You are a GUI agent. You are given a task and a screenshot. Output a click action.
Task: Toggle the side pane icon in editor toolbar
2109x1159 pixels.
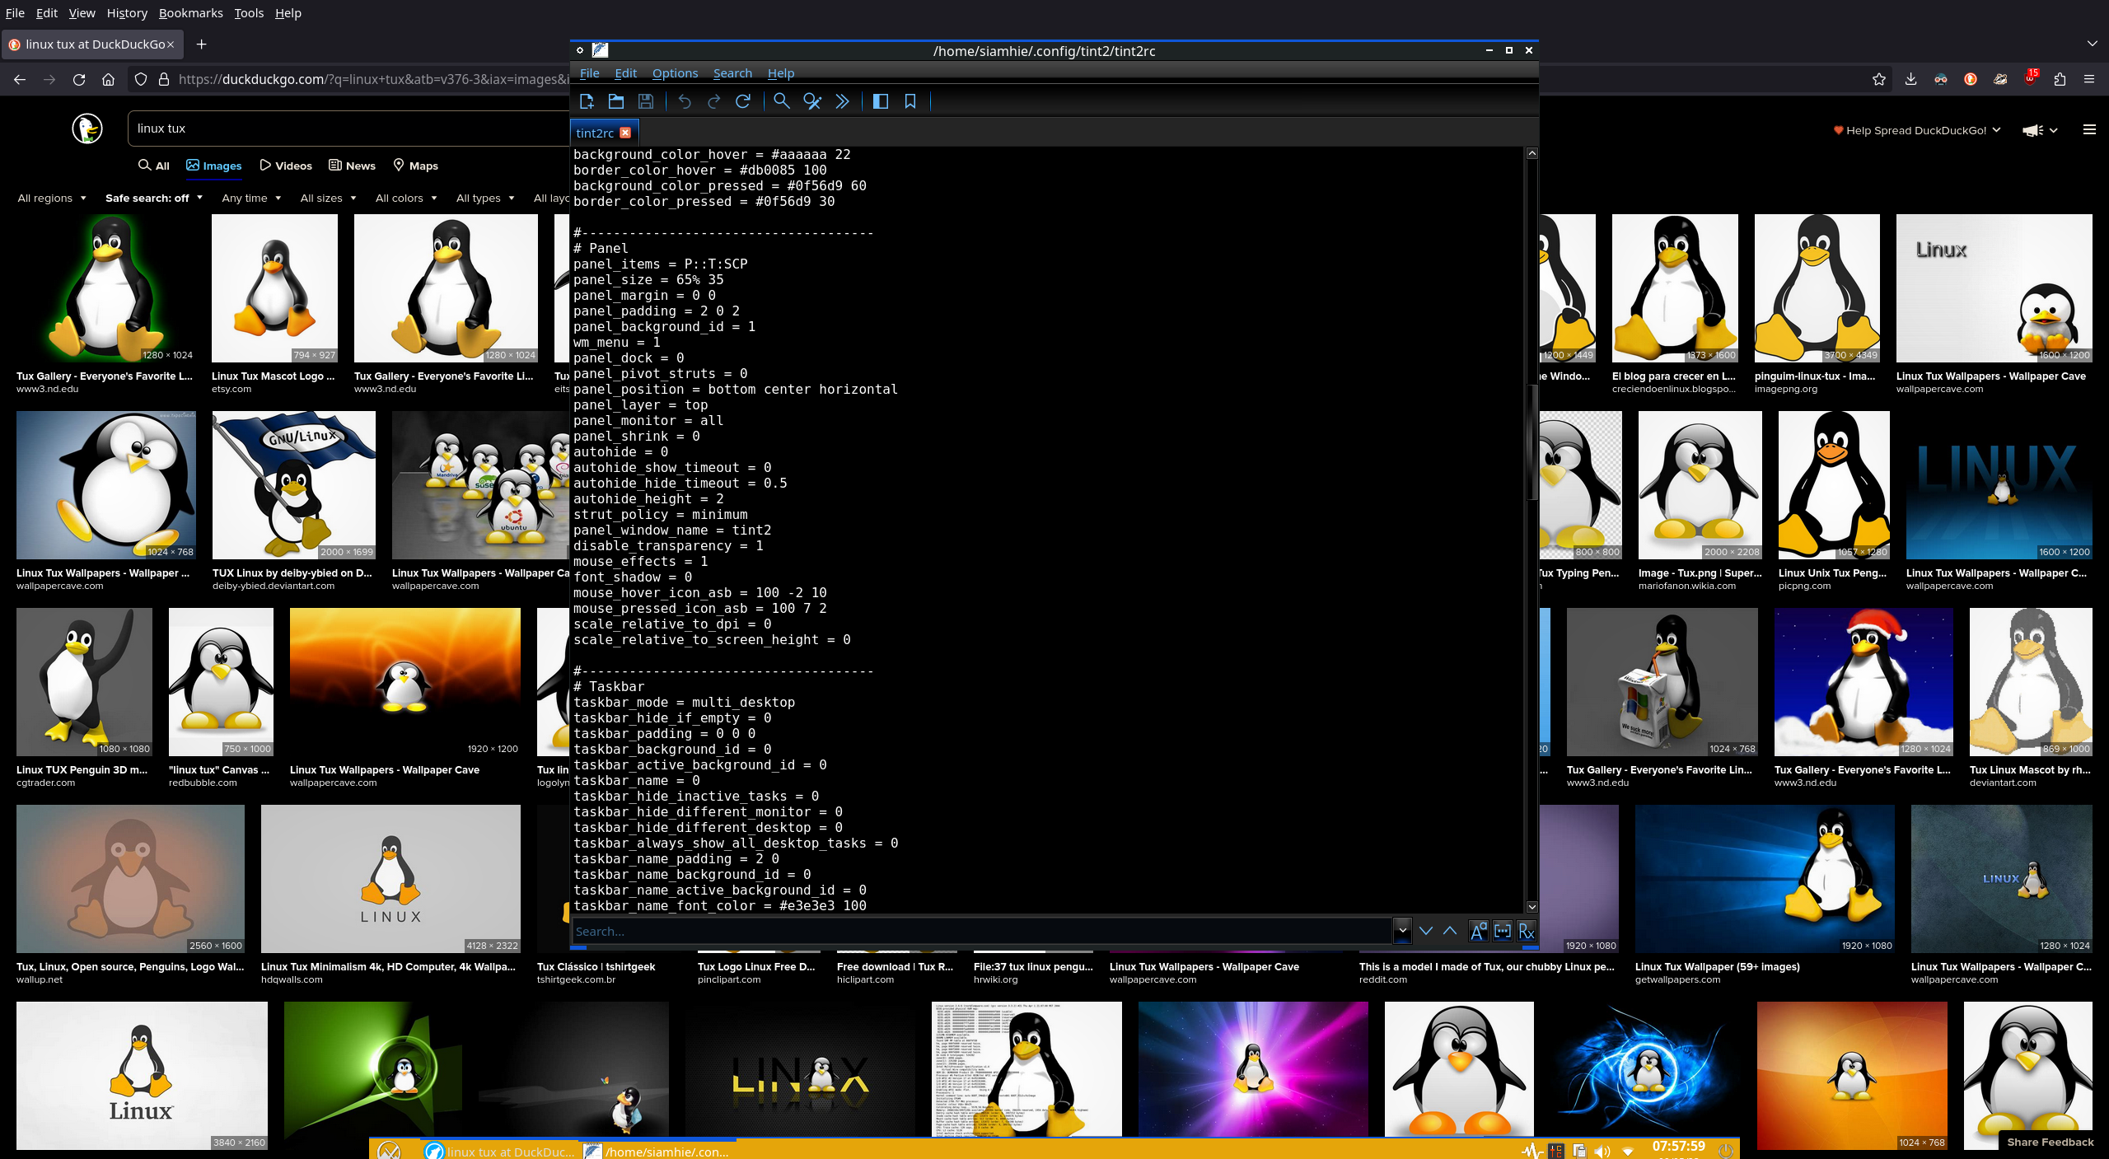881,101
